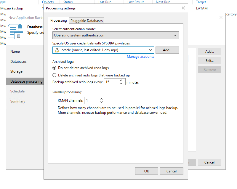237x189 pixels.
Task: Click the Database wizard icon in New Application Backup window
Action: pyautogui.click(x=16, y=31)
